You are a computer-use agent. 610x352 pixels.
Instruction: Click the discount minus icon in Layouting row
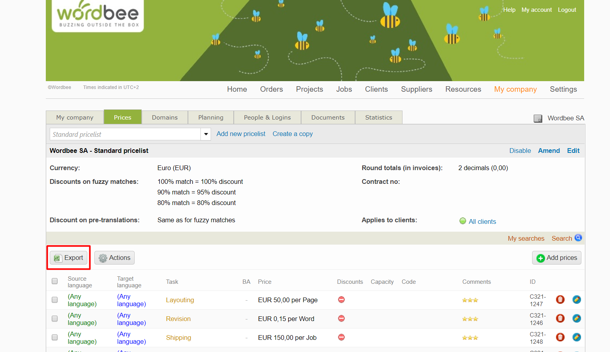(341, 300)
